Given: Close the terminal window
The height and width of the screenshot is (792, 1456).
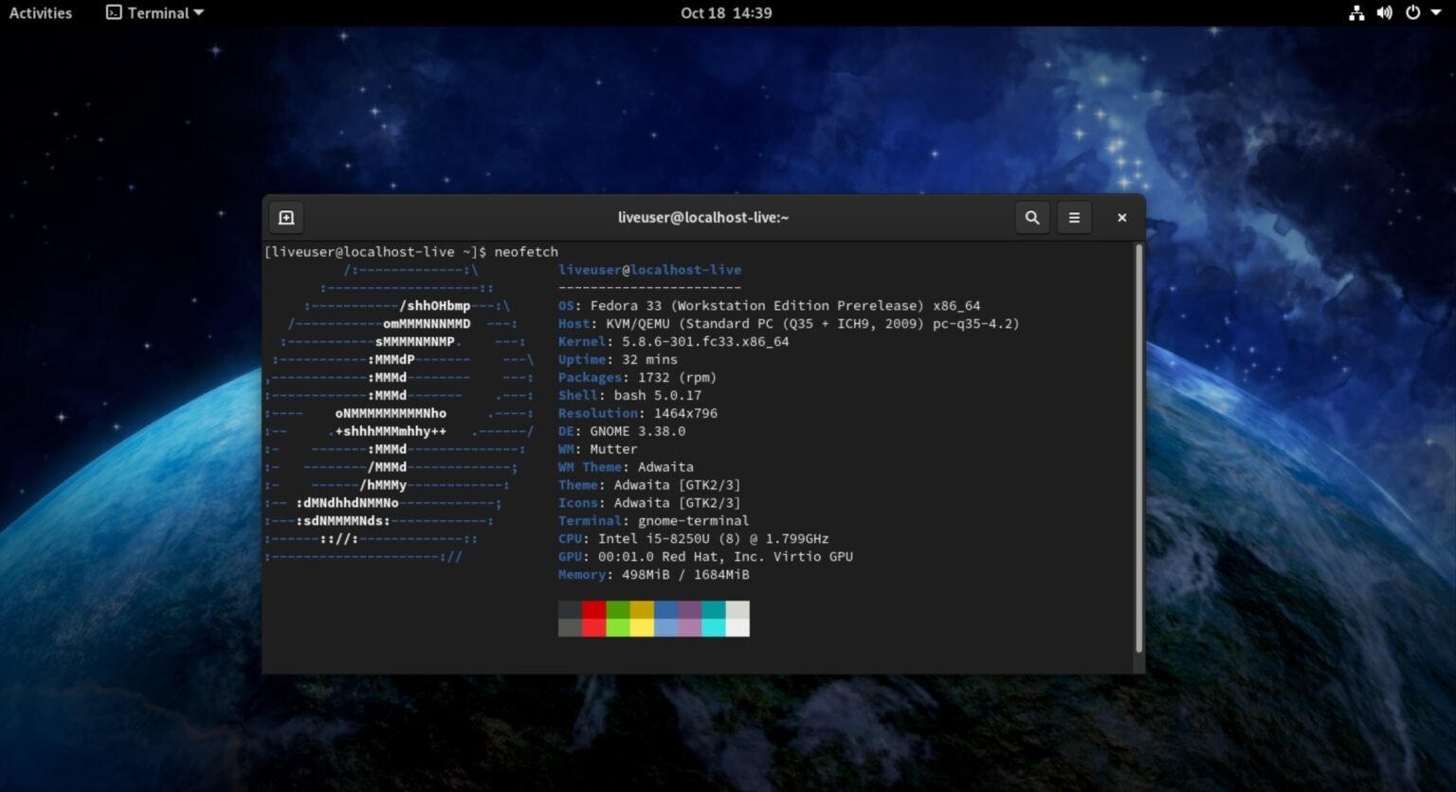Looking at the screenshot, I should click(1121, 218).
